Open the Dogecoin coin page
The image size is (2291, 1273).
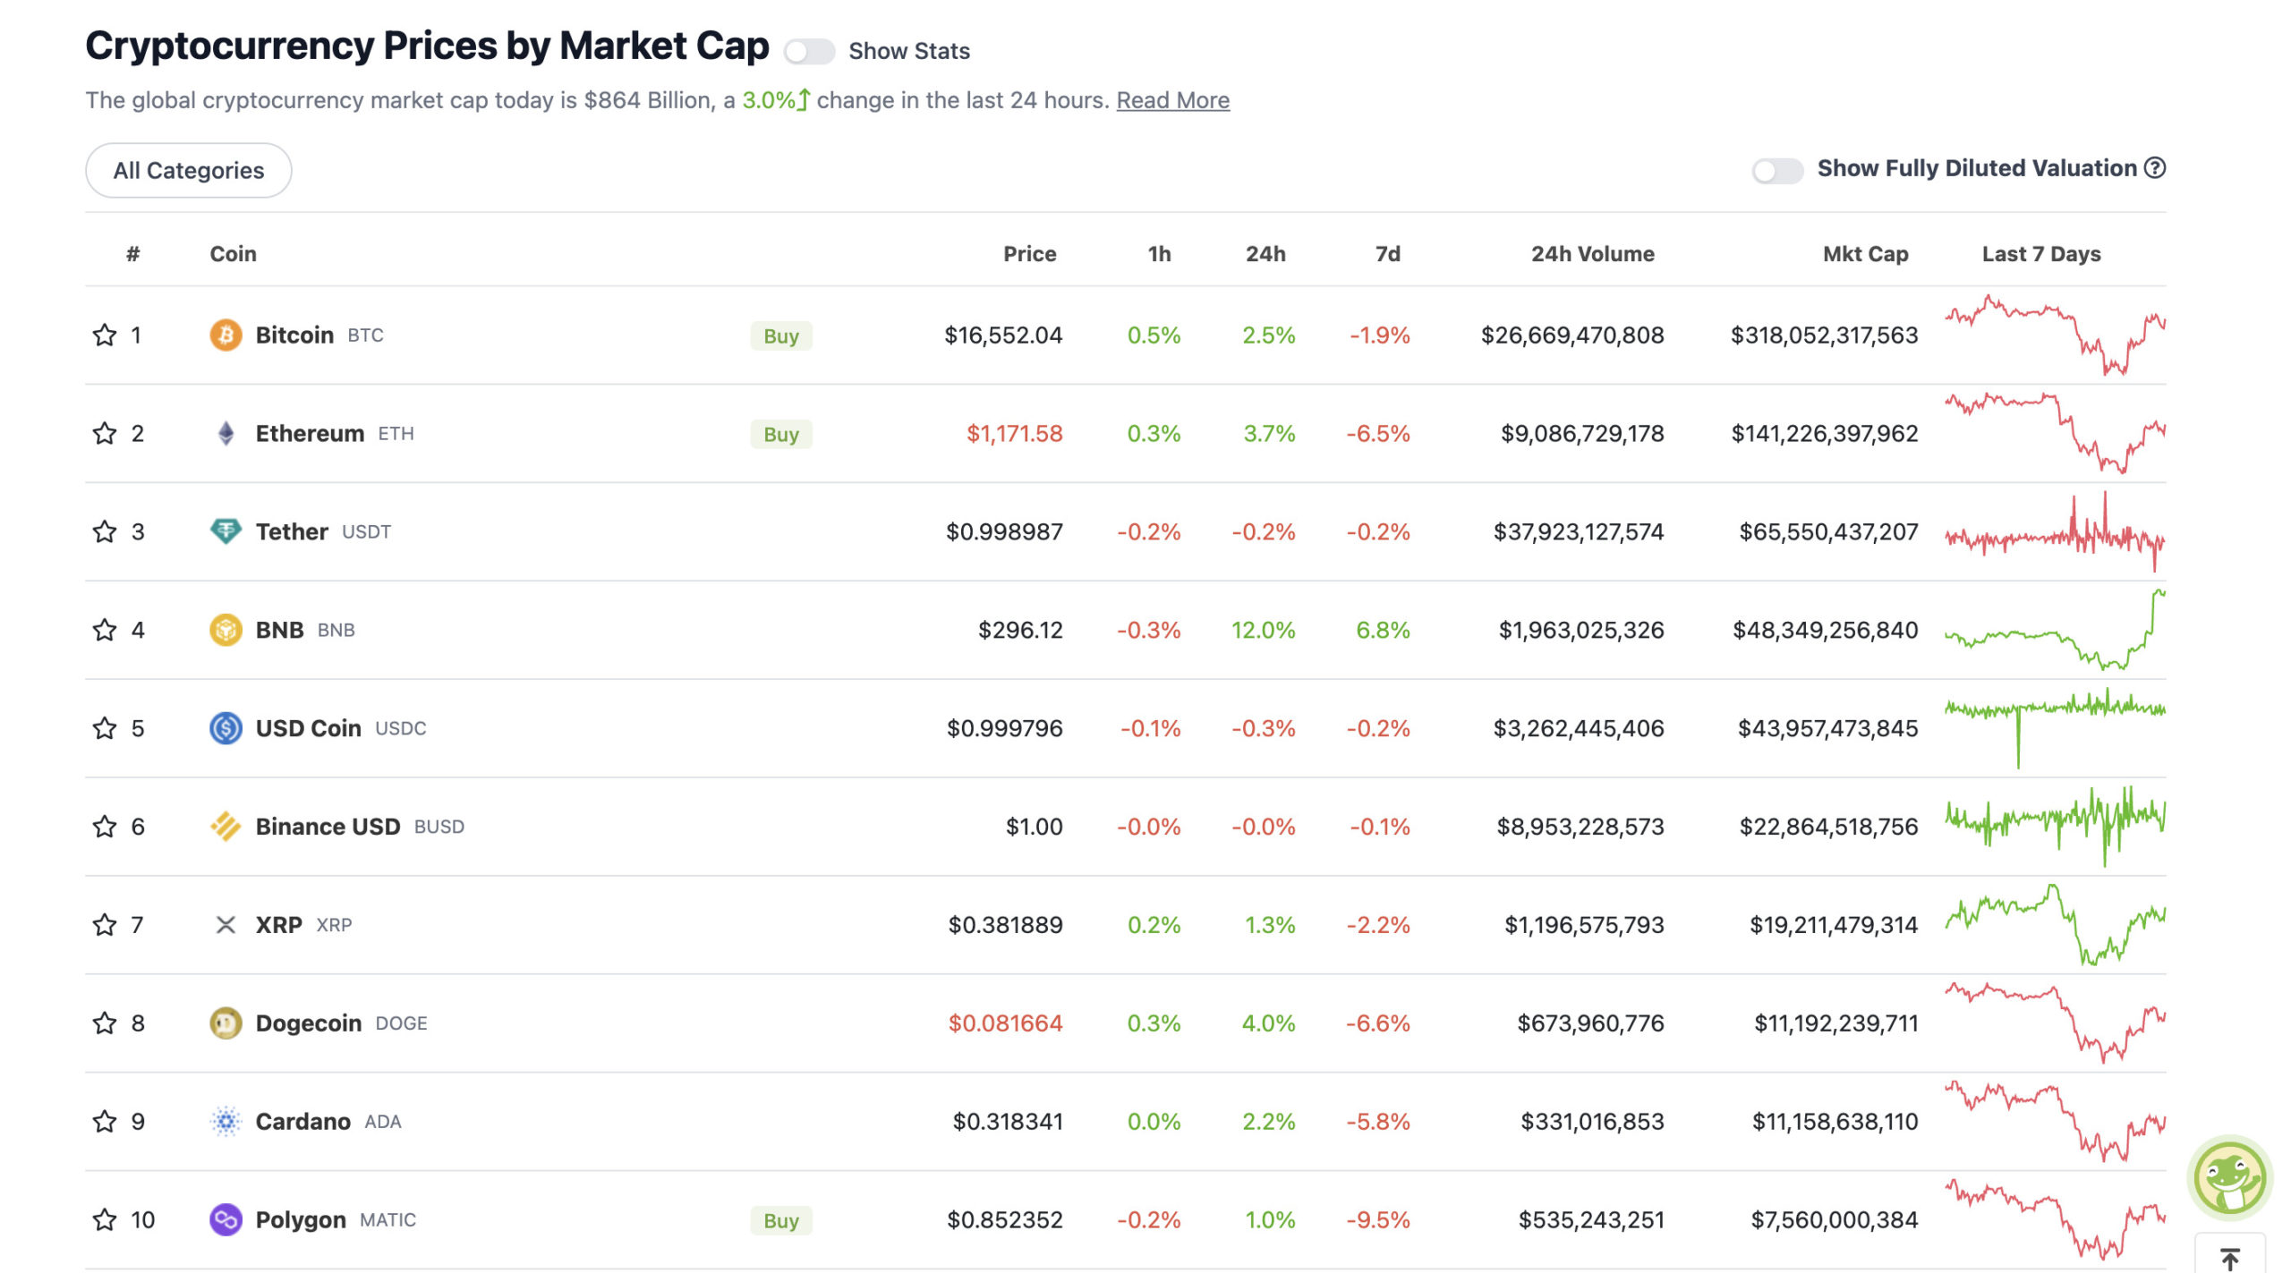[x=309, y=1023]
